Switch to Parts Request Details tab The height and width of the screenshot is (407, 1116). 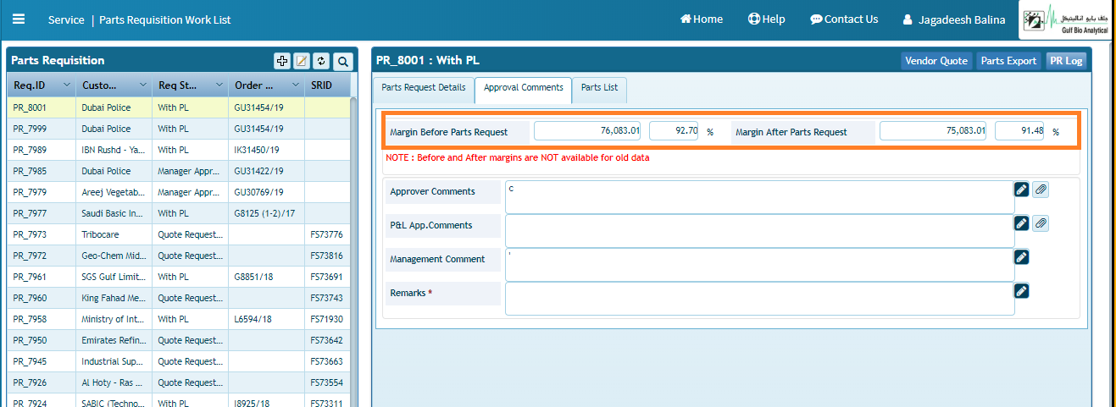(x=424, y=88)
